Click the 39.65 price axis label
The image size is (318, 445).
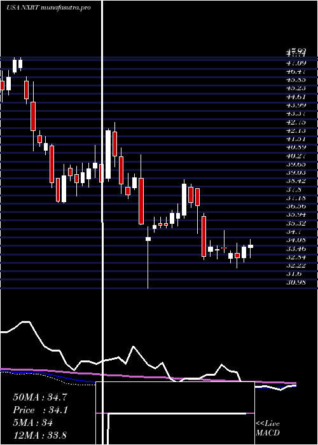[x=296, y=164]
